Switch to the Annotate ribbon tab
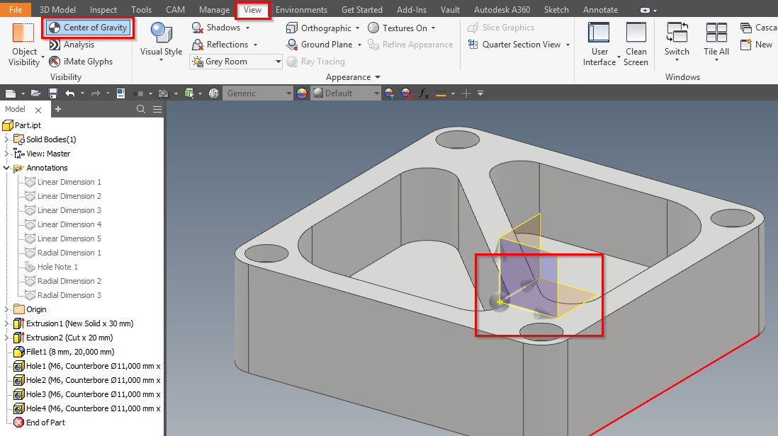 pyautogui.click(x=600, y=9)
